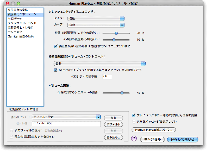This screenshot has width=207, height=151.
Task: Open the カーブ dropdown
Action: (96, 25)
